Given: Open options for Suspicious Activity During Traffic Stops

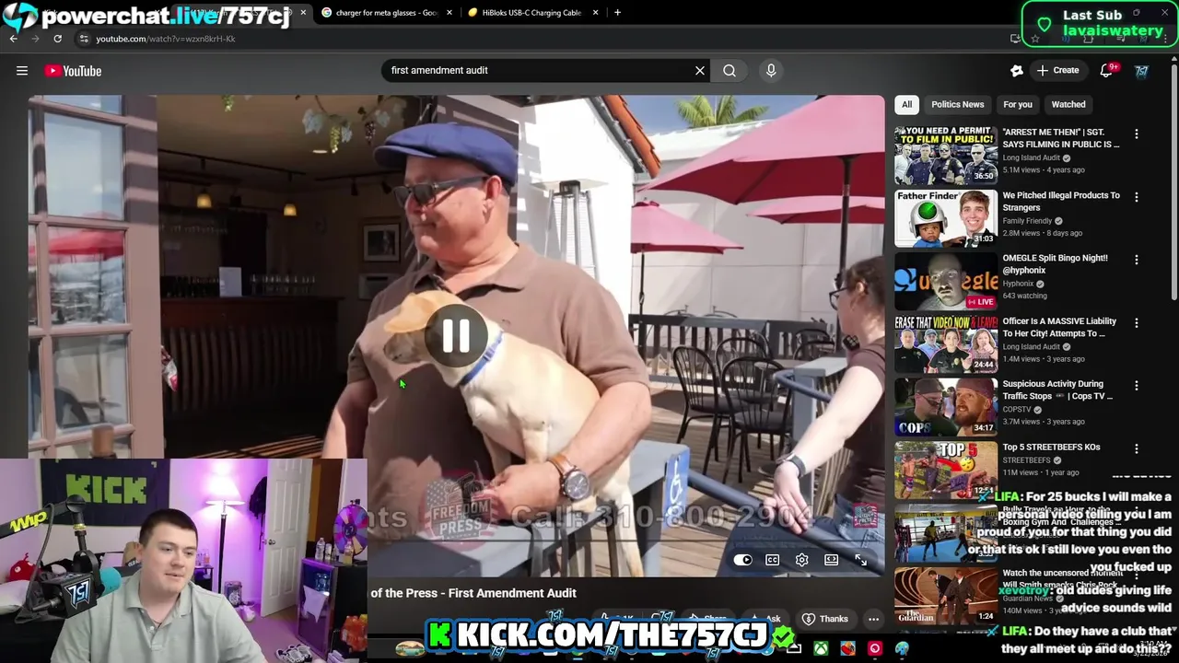Looking at the screenshot, I should [x=1137, y=386].
